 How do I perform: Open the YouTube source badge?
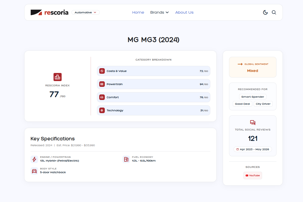tap(253, 175)
